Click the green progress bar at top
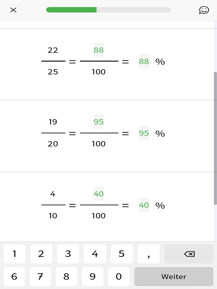This screenshot has height=289, width=217. click(x=71, y=10)
